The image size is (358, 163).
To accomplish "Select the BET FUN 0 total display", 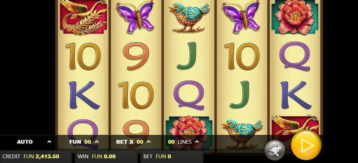I will point(172,156).
